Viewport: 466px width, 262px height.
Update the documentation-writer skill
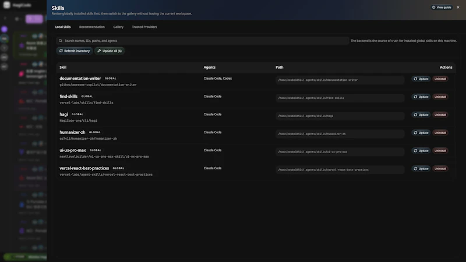421,79
